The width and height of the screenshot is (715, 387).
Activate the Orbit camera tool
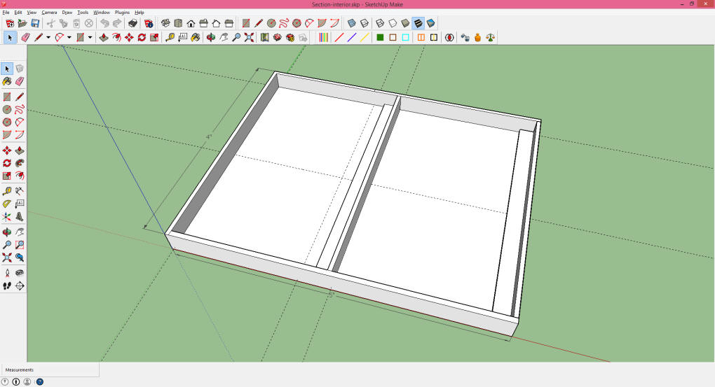point(210,37)
